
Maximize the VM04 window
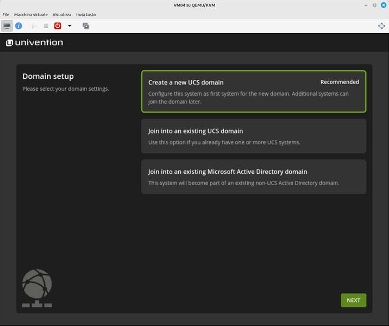coord(375,5)
